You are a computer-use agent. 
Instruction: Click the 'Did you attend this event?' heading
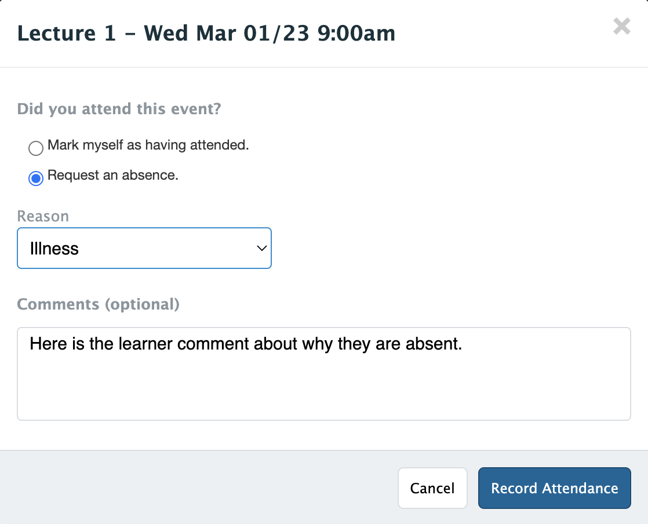click(119, 108)
